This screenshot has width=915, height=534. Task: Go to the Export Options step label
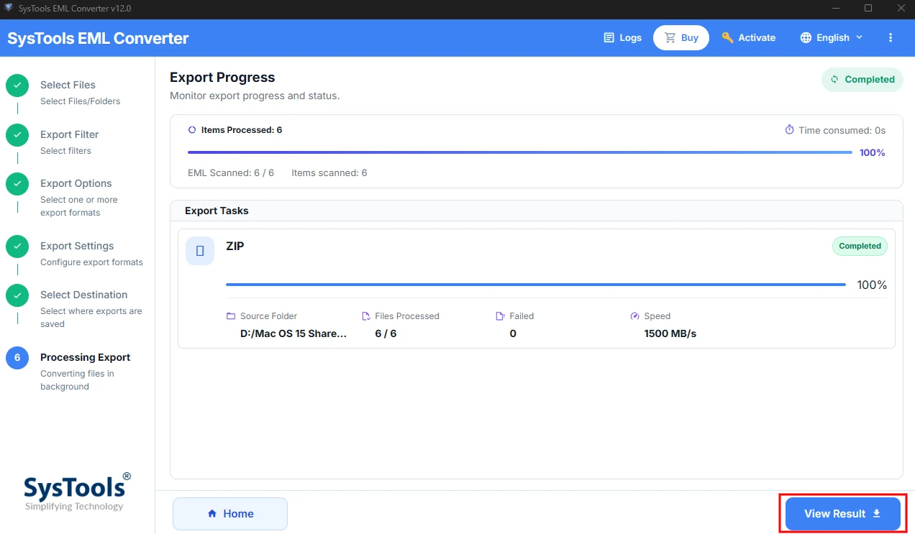coord(76,183)
